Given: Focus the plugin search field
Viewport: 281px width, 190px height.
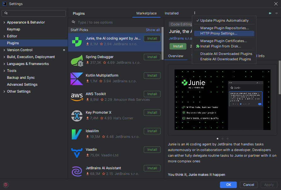Looking at the screenshot, I should [117, 22].
